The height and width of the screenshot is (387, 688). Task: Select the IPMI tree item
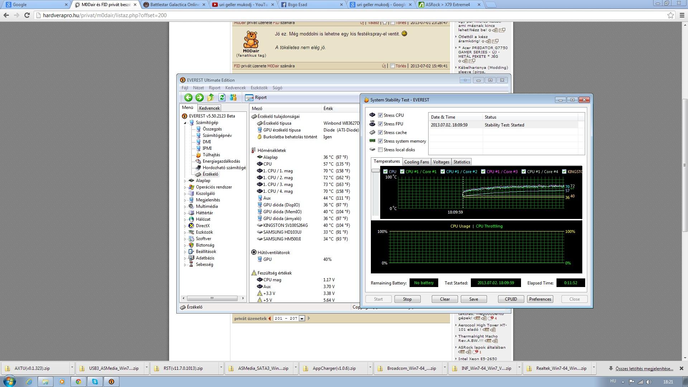207,148
